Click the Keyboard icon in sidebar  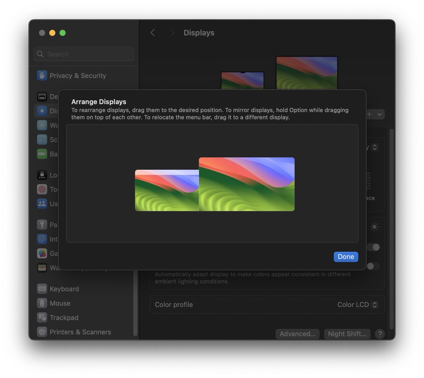tap(42, 289)
